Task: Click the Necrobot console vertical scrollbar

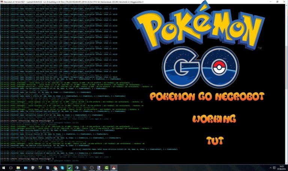Action: pos(286,84)
